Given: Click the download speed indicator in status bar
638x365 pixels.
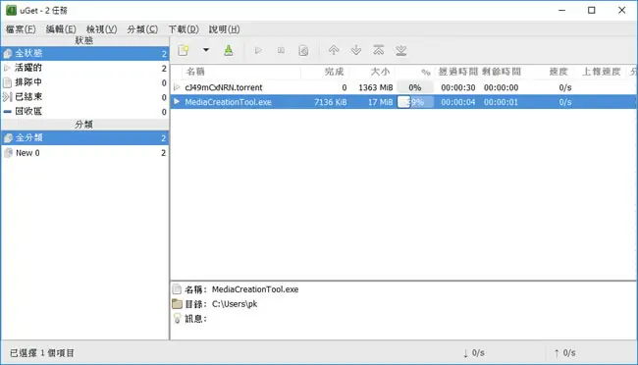Looking at the screenshot, I should pos(474,353).
